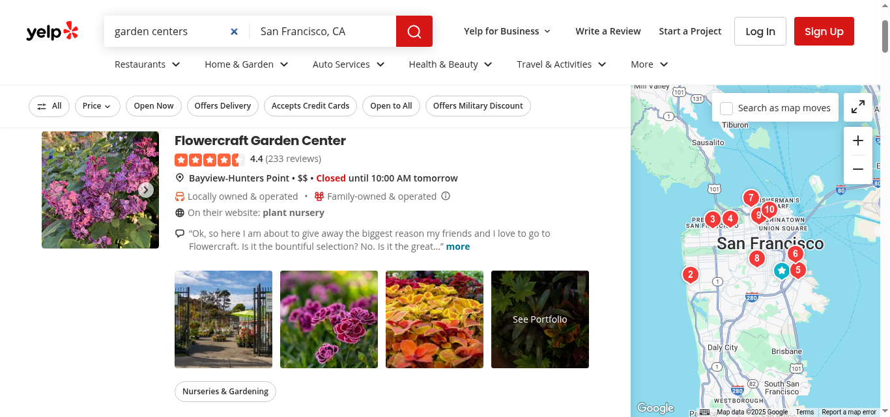The image size is (890, 417).
Task: Select map pin number 3
Action: [x=712, y=220]
